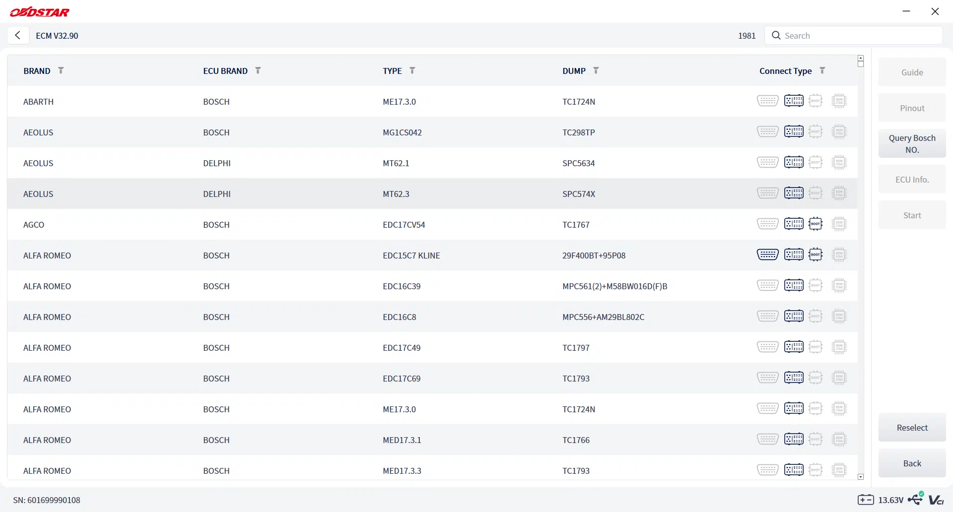
Task: Select the bench connector icon for EDC16C8
Action: coord(794,316)
